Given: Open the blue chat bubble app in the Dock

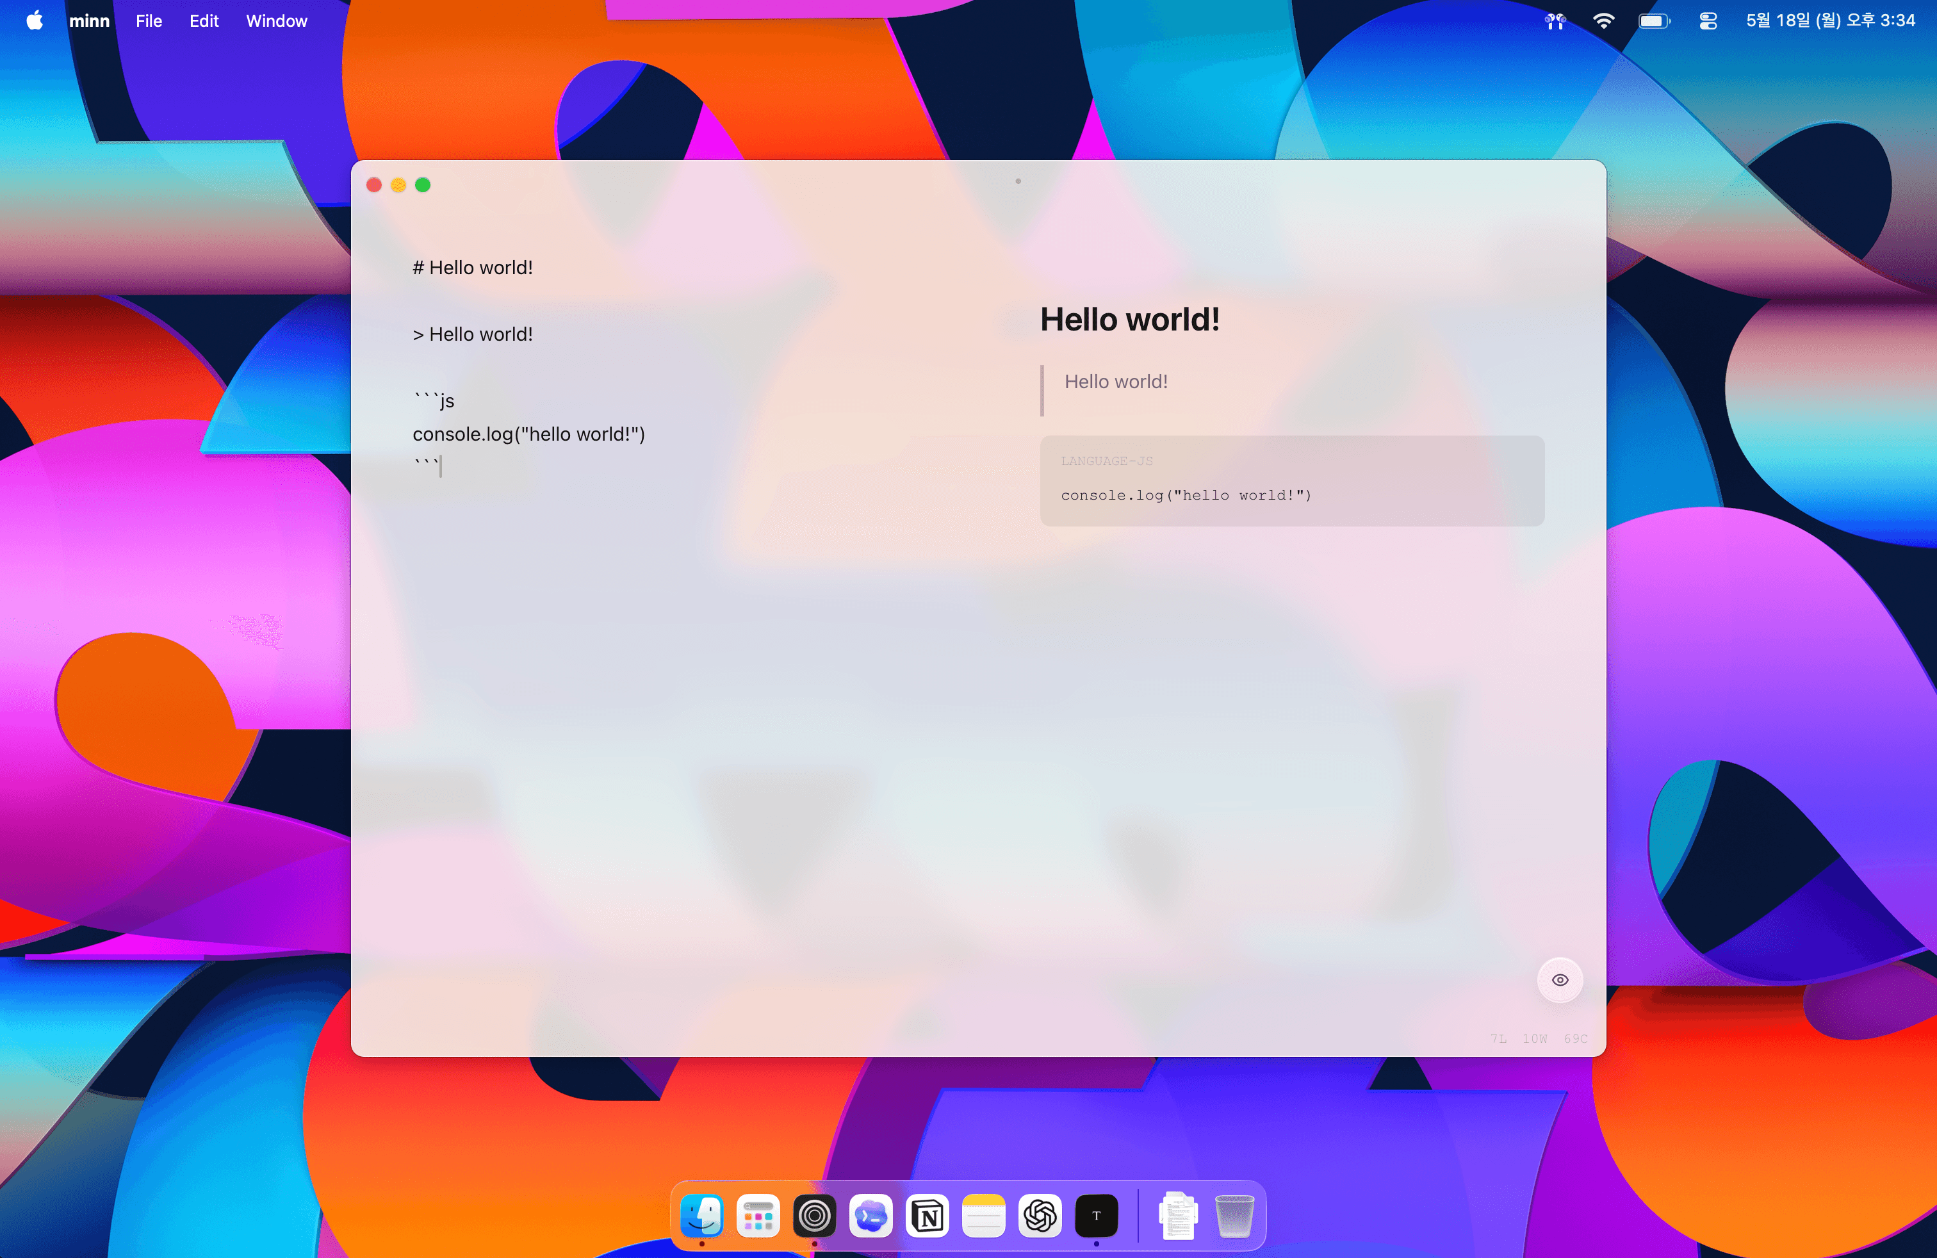Looking at the screenshot, I should pyautogui.click(x=871, y=1216).
